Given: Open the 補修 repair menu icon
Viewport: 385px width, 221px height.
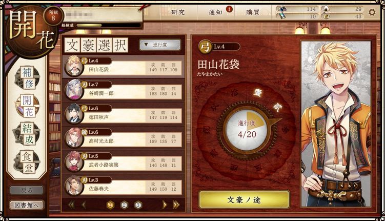Looking at the screenshot, I should [x=28, y=78].
